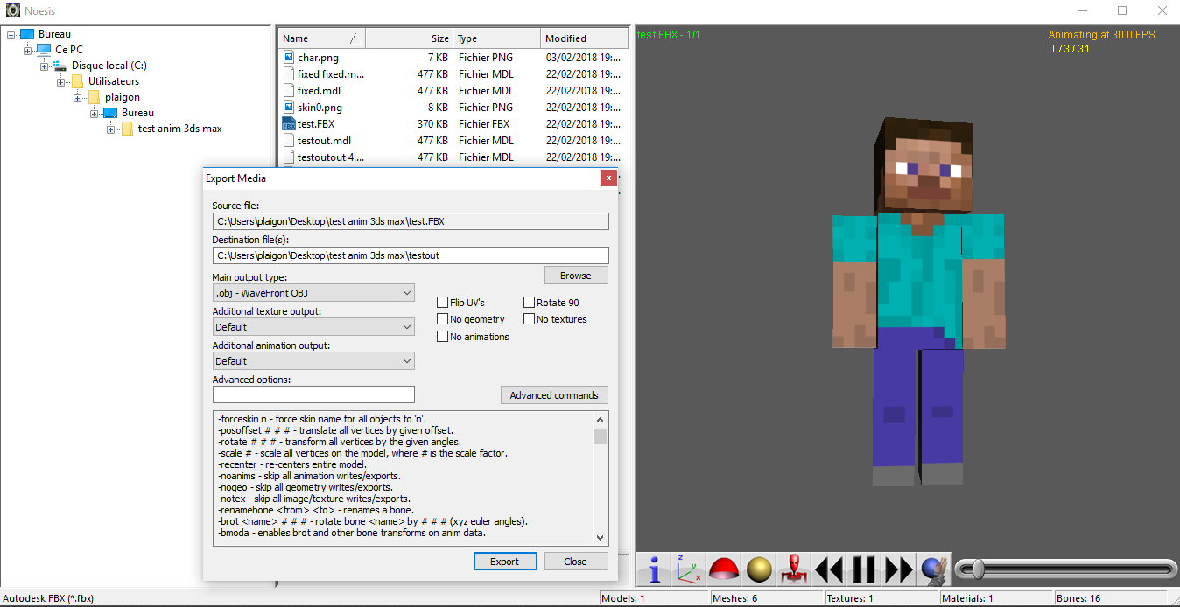Viewport: 1180px width, 607px height.
Task: Tick the Rotate 90 checkbox
Action: (530, 303)
